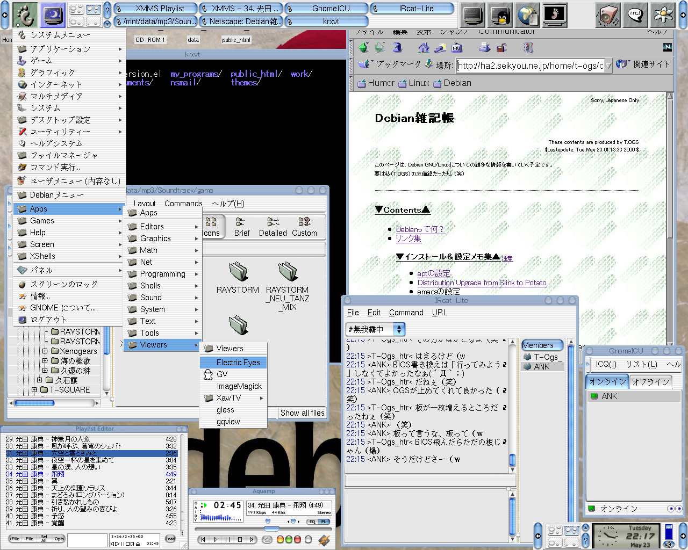This screenshot has height=550, width=688.
Task: Click Show all files button
Action: click(303, 413)
